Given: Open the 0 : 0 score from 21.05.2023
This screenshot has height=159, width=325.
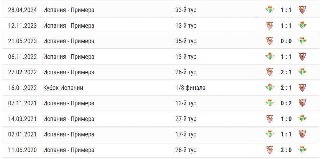Looking at the screenshot, I should click(286, 41).
